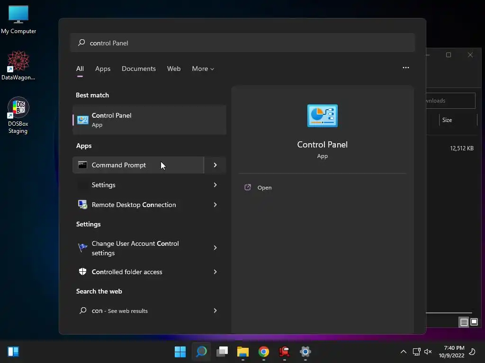
Task: Click the Control Panel icon in Best match
Action: [82, 120]
